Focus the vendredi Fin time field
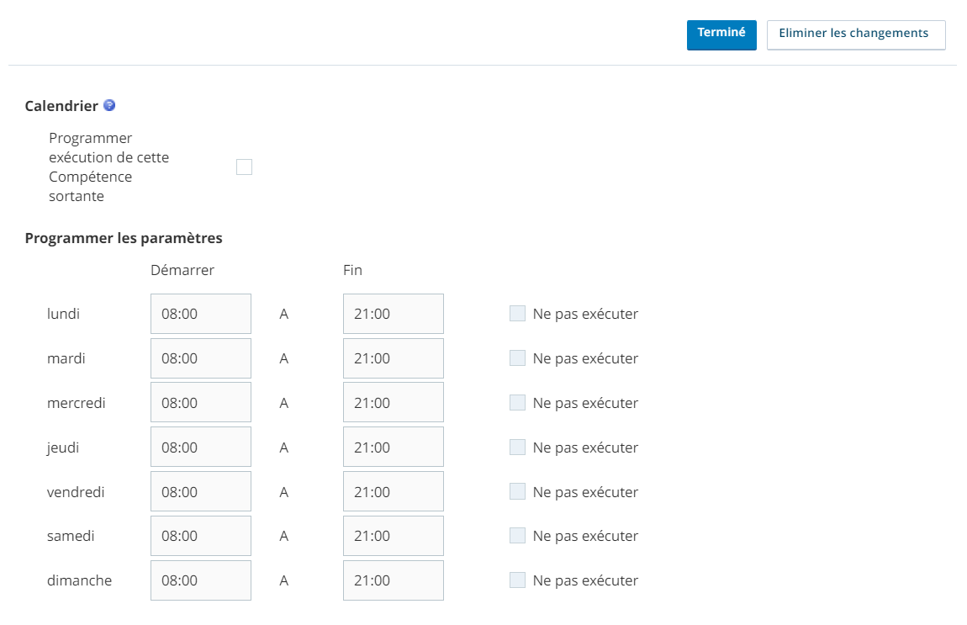This screenshot has height=625, width=967. tap(394, 491)
